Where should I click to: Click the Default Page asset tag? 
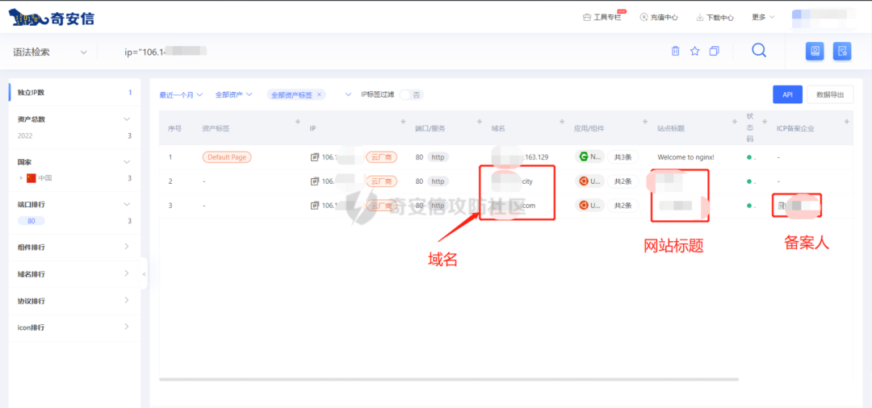point(227,157)
